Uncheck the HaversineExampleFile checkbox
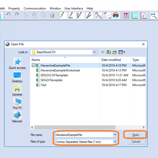158x158 pixels. click(33, 65)
